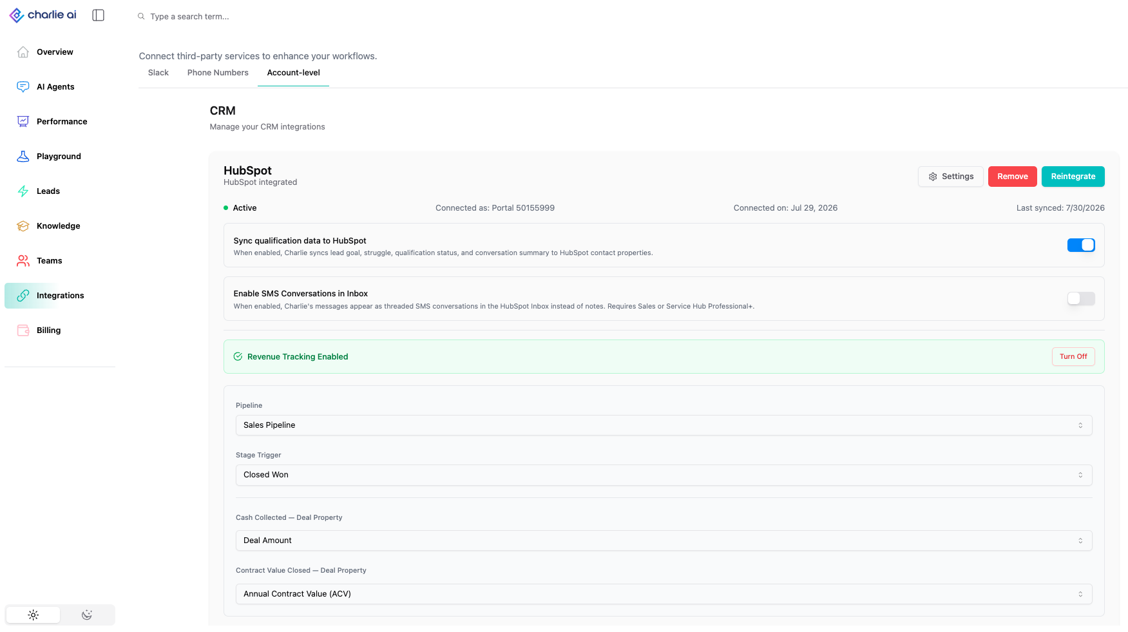Open Cash Collected Deal Amount dropdown
1128x632 pixels.
[x=664, y=541]
